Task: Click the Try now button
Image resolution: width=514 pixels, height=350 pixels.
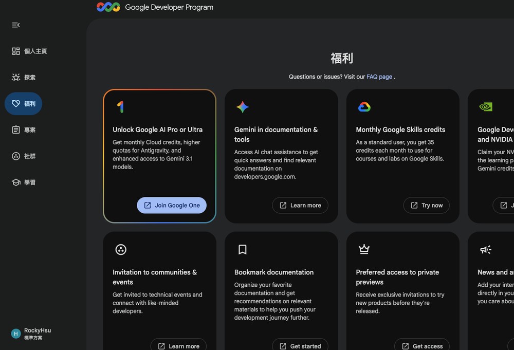Action: tap(426, 205)
